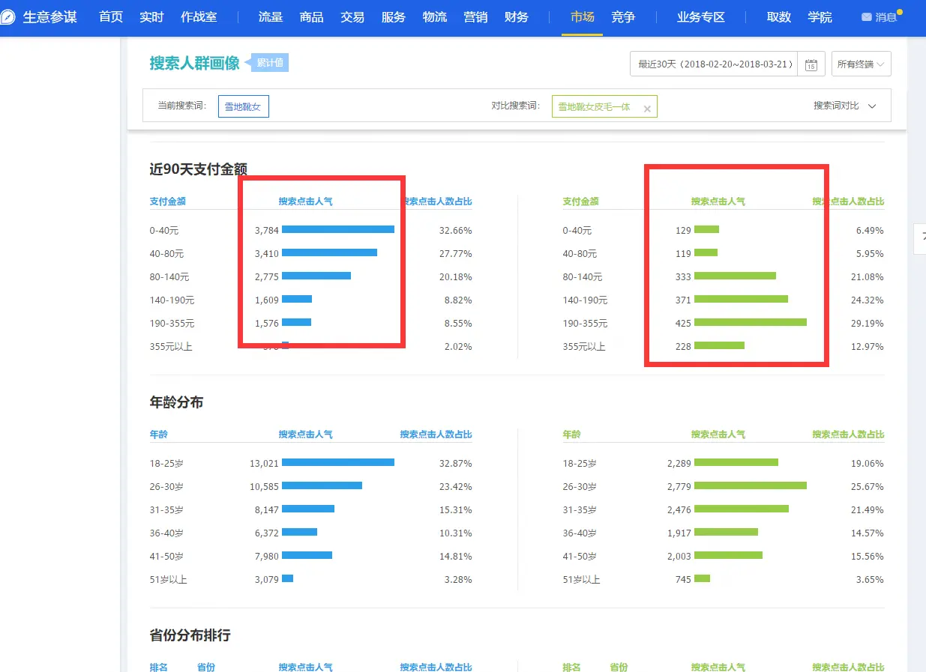Image resolution: width=926 pixels, height=672 pixels.
Task: Navigate to the 流量 section
Action: 271,17
